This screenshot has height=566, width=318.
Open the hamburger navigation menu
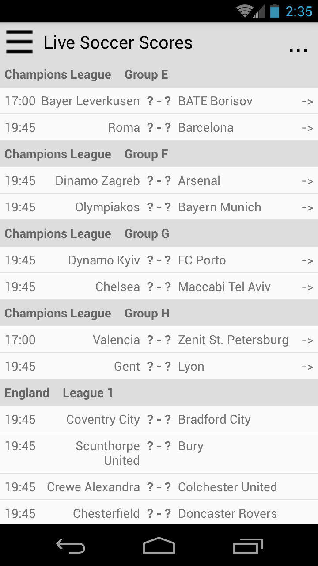click(19, 42)
